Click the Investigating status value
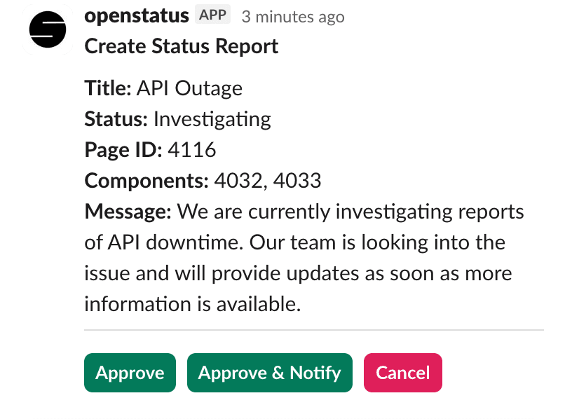 pyautogui.click(x=211, y=119)
